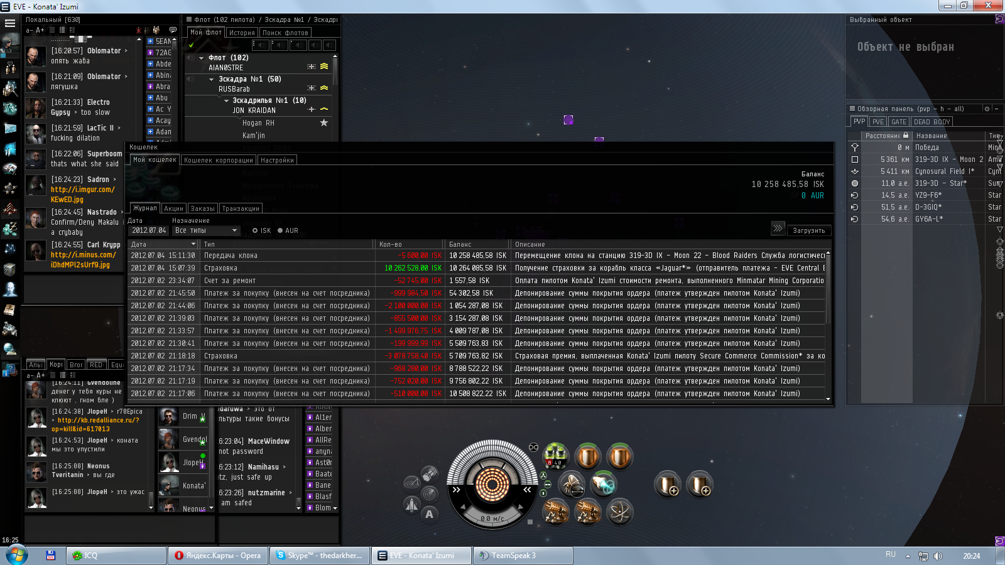Open the date field 2012.07.04 in the wallet journal

(149, 230)
